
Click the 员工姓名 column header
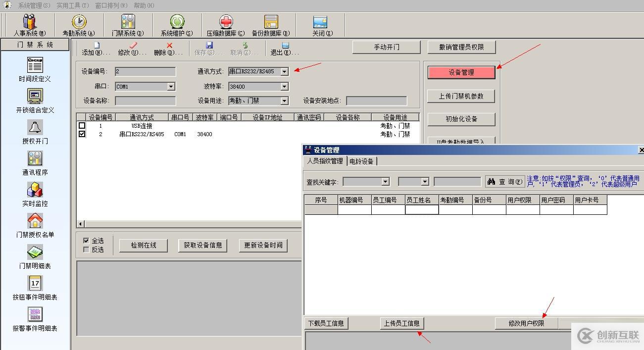(422, 200)
